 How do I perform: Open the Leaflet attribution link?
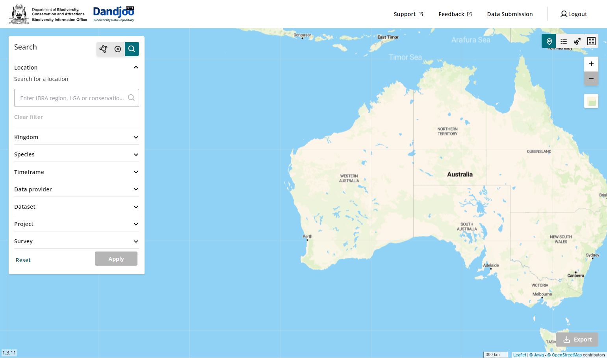520,355
